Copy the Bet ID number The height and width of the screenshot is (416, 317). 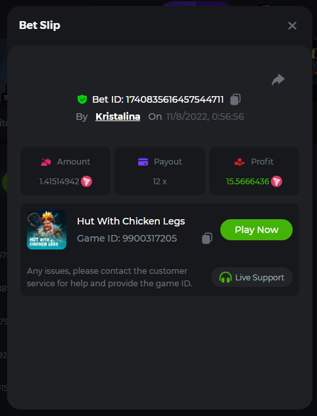[235, 99]
